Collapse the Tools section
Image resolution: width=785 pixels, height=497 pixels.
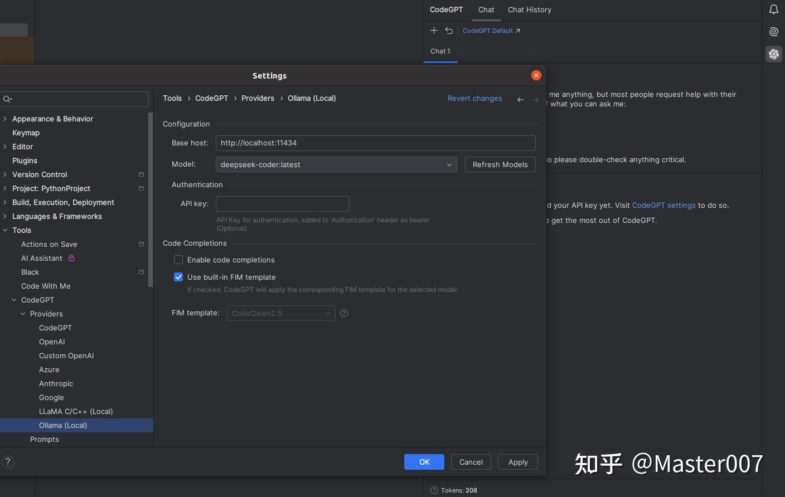5,230
